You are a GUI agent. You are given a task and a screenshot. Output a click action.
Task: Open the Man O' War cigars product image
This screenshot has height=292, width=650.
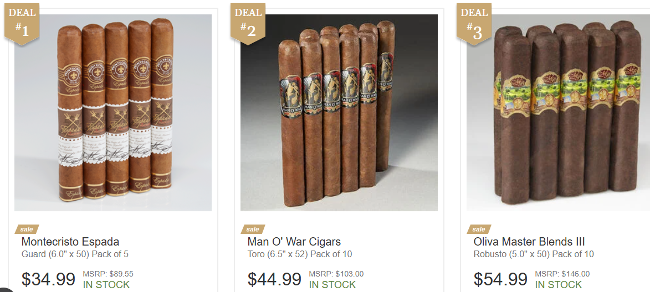pyautogui.click(x=339, y=113)
